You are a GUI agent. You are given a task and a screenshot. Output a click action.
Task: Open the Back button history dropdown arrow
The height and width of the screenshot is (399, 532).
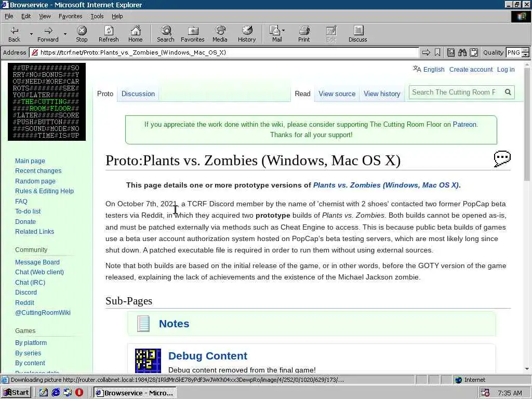pyautogui.click(x=31, y=34)
